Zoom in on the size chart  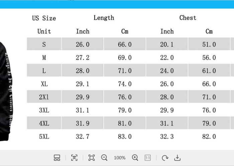[x=135, y=158]
